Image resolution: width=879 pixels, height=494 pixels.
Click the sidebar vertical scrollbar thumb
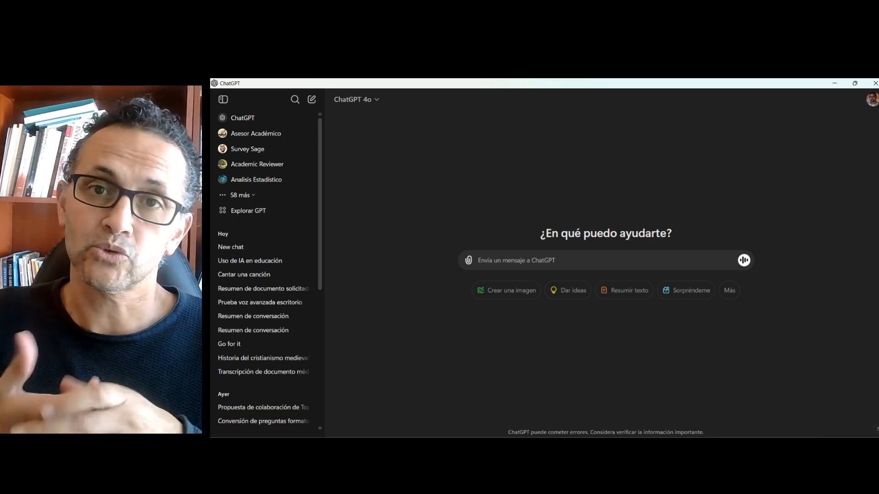pyautogui.click(x=320, y=204)
